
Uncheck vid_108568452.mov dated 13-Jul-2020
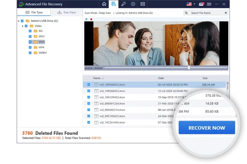coord(89,91)
